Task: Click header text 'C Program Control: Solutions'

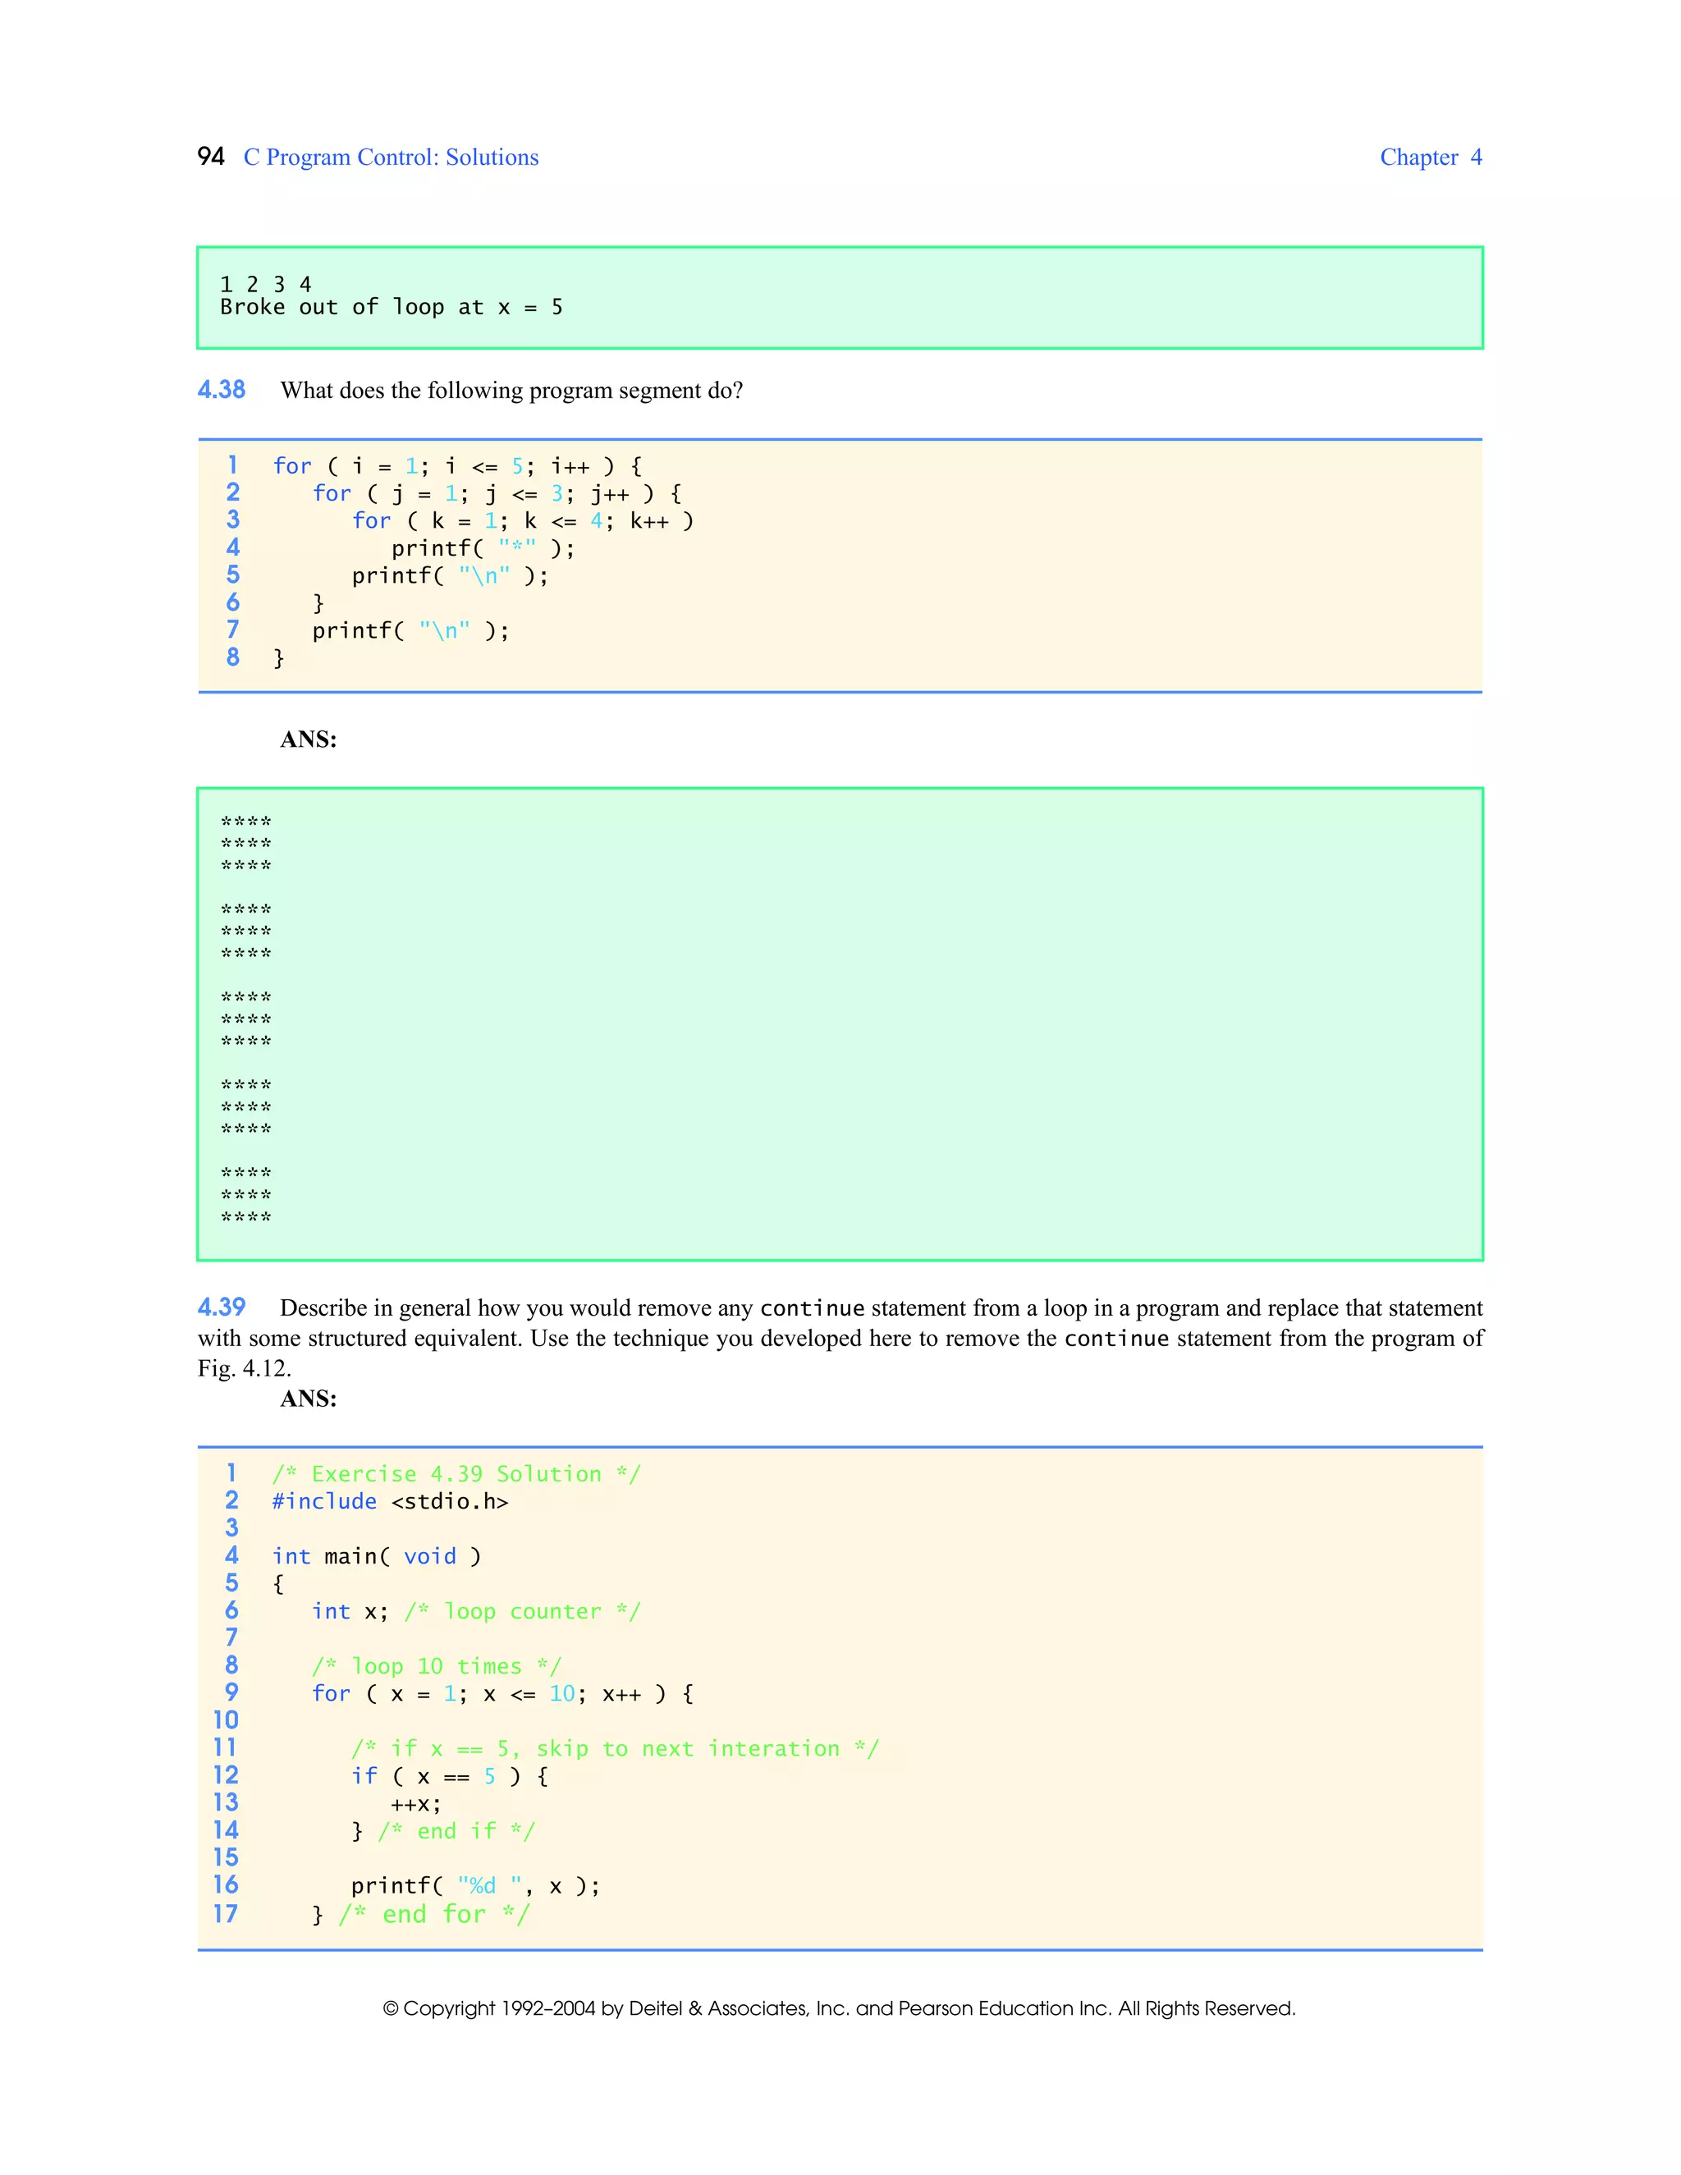Action: (392, 158)
